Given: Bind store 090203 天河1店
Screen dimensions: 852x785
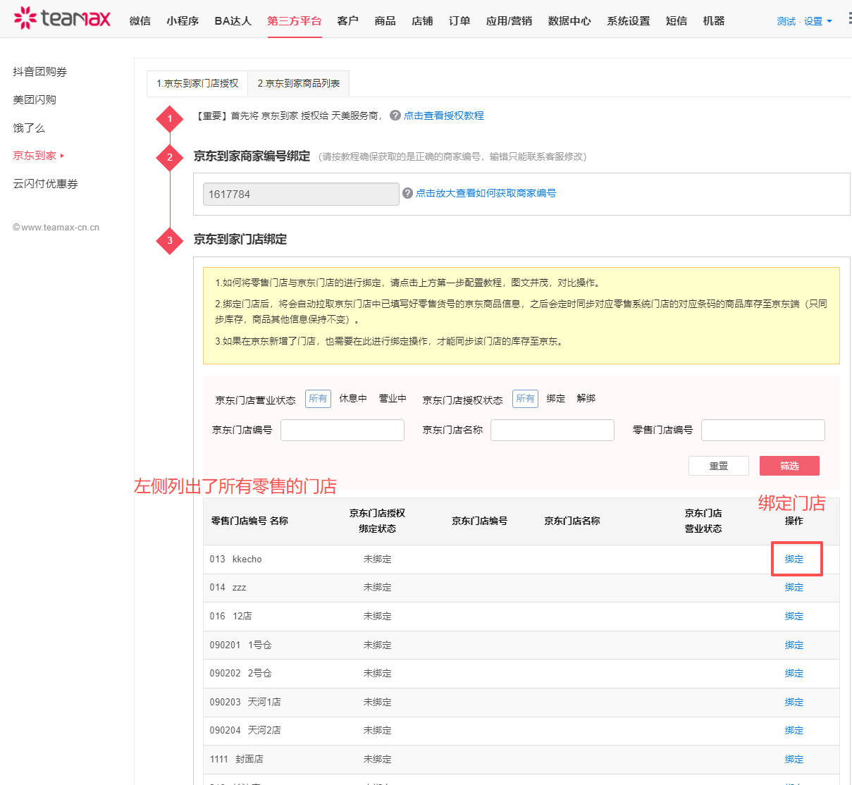Looking at the screenshot, I should 794,702.
